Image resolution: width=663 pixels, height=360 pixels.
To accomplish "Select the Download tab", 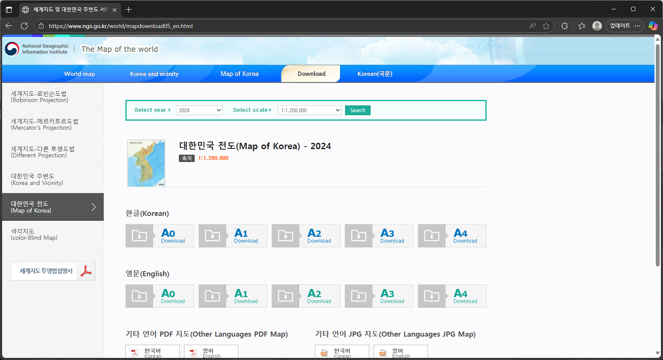I will pos(311,74).
